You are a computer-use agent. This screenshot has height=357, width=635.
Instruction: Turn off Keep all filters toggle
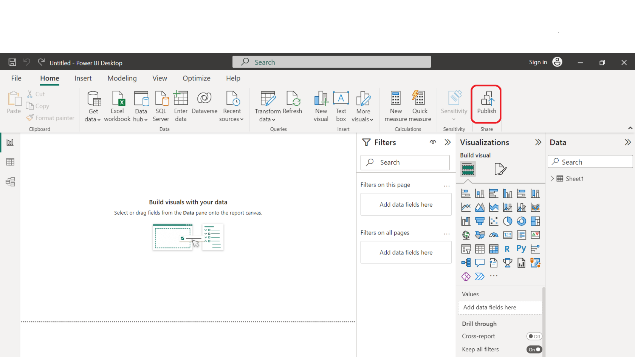tap(534, 349)
